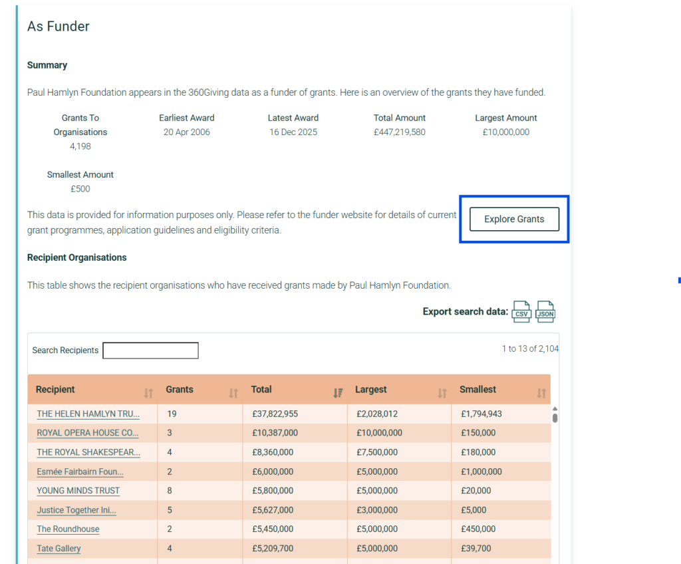The height and width of the screenshot is (564, 681).
Task: Click the Explore Grants button
Action: pyautogui.click(x=514, y=219)
